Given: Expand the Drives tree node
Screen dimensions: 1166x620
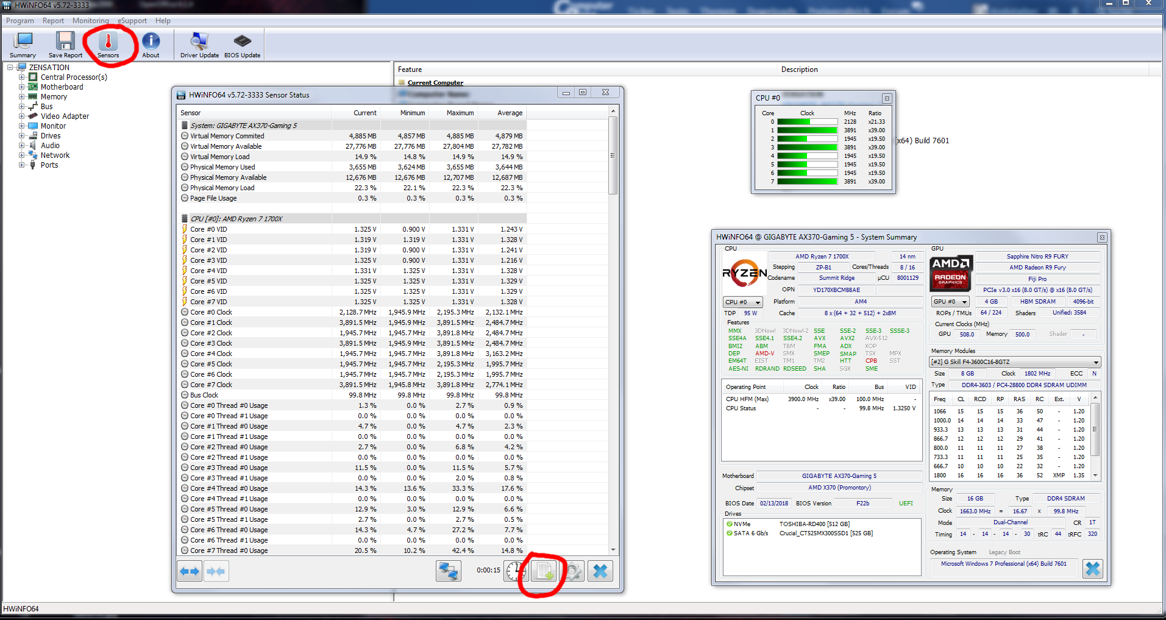Looking at the screenshot, I should pos(21,136).
